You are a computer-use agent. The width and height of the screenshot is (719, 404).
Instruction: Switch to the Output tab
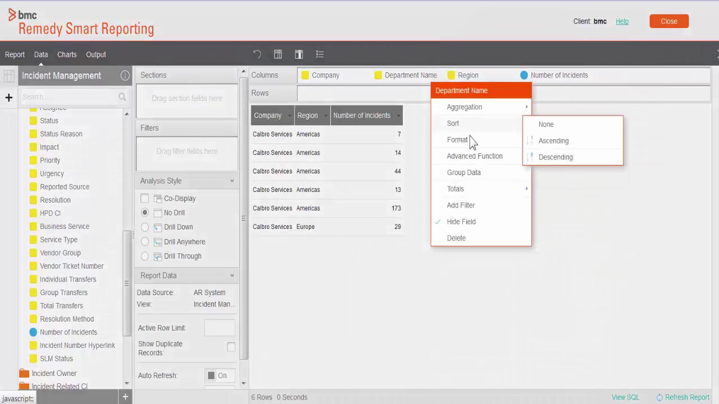[96, 54]
